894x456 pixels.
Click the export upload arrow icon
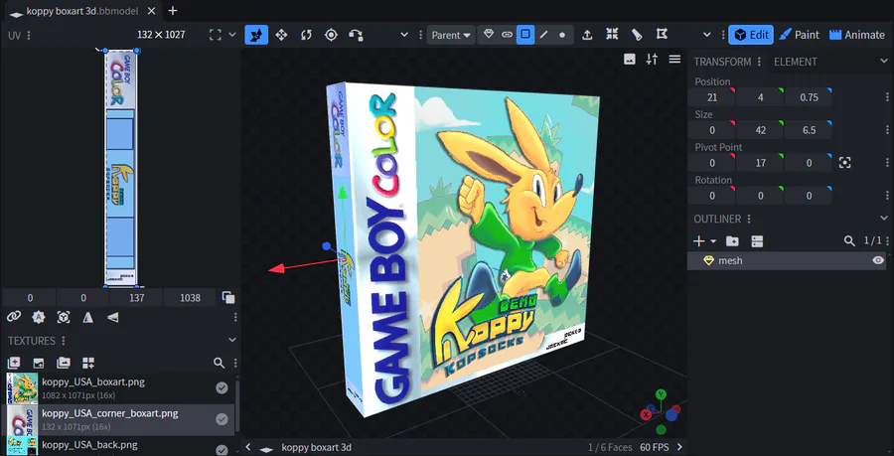pos(587,35)
